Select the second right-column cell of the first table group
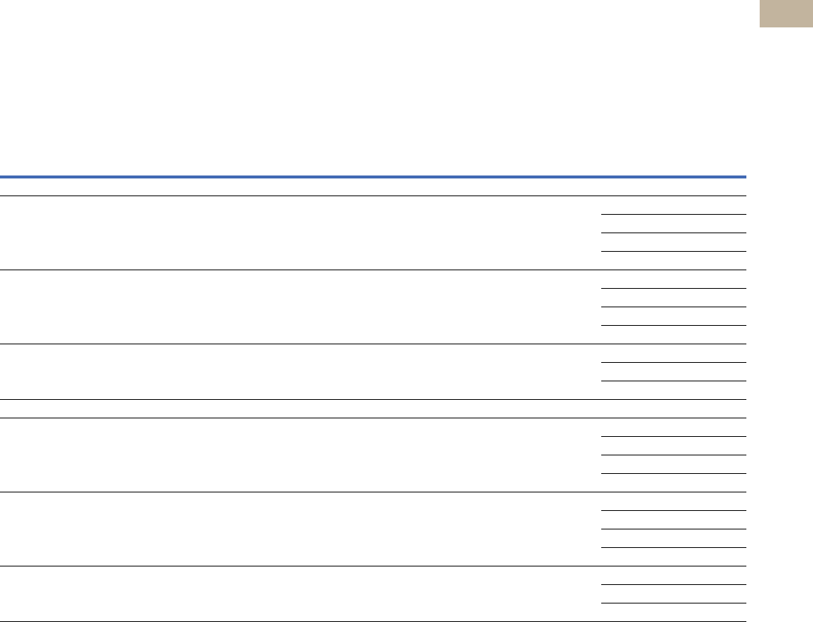The width and height of the screenshot is (813, 622). (x=672, y=224)
